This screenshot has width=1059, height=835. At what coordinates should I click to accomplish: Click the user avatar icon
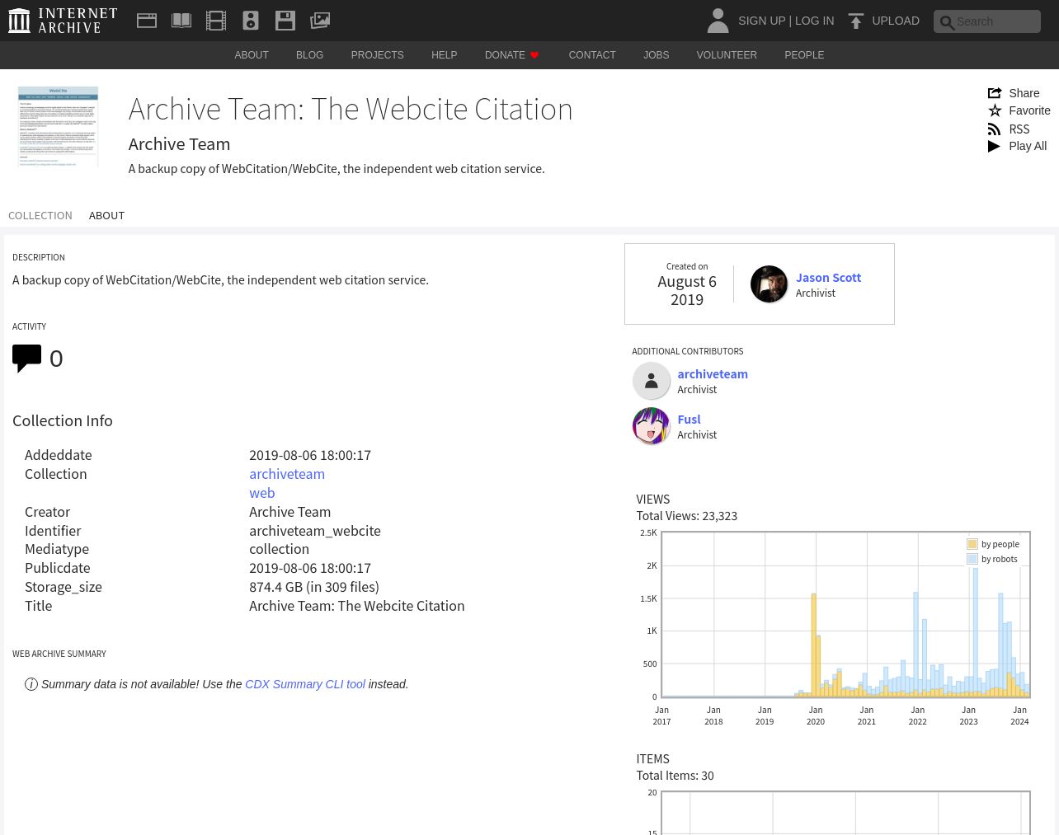click(718, 21)
